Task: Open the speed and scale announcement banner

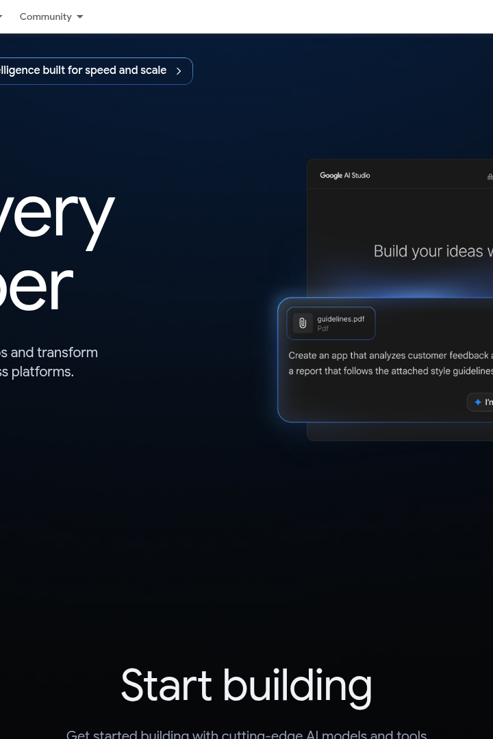Action: pos(97,71)
